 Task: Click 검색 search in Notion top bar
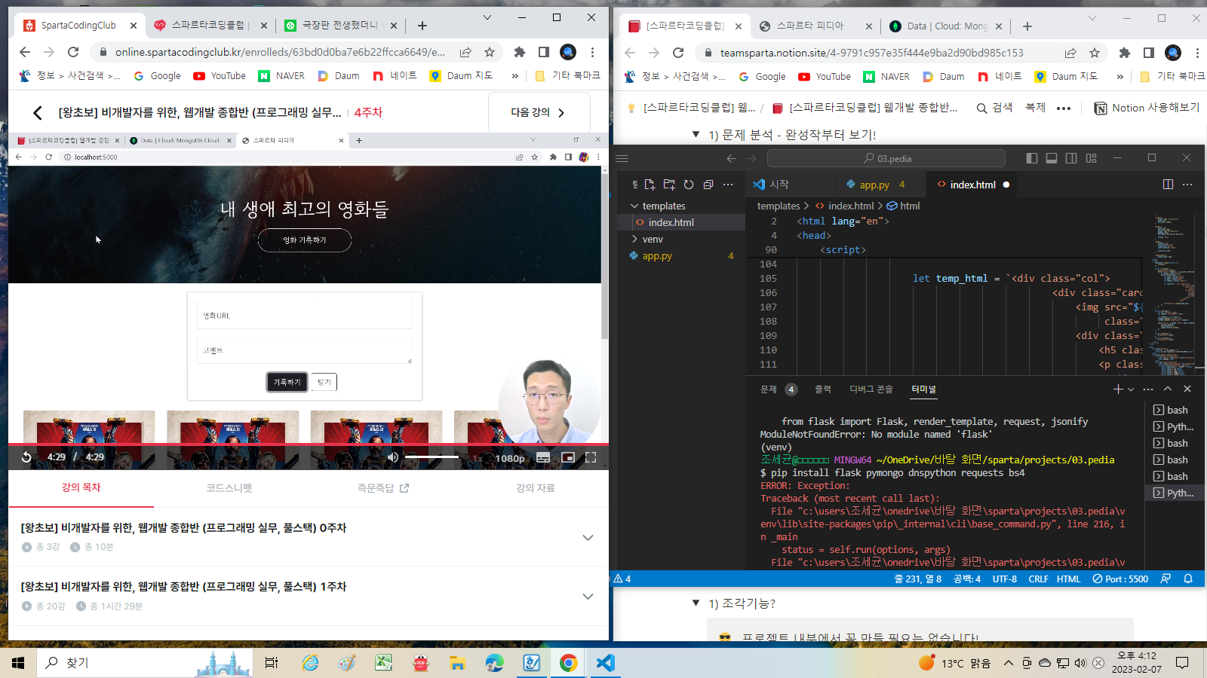[x=995, y=108]
